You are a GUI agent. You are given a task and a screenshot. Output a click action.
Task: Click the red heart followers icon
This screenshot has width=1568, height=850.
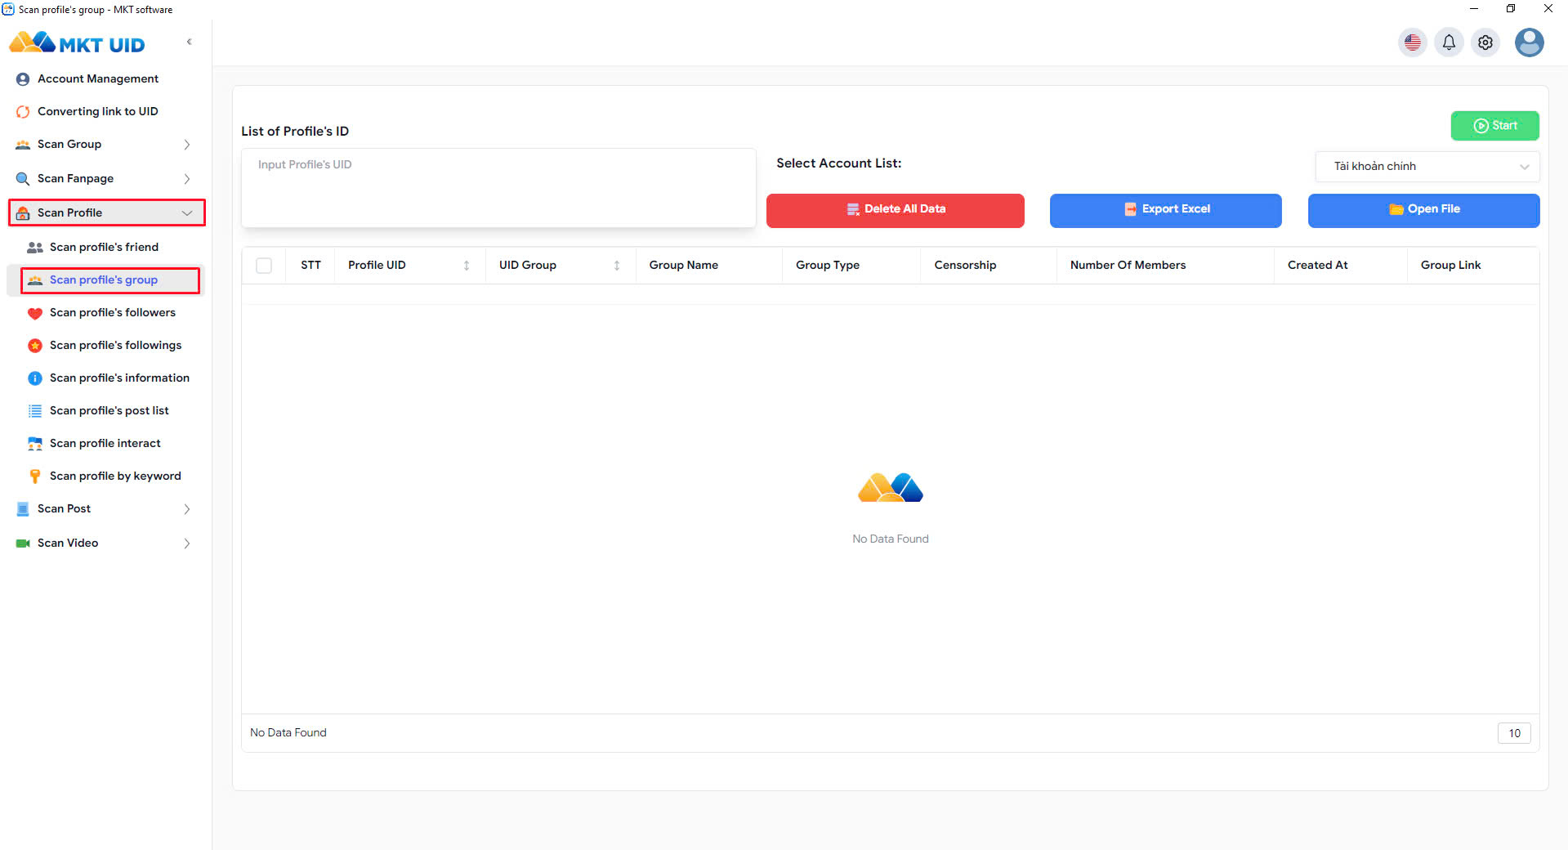[35, 313]
